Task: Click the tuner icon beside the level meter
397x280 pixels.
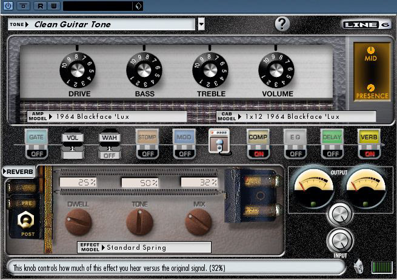Action: [x=359, y=267]
